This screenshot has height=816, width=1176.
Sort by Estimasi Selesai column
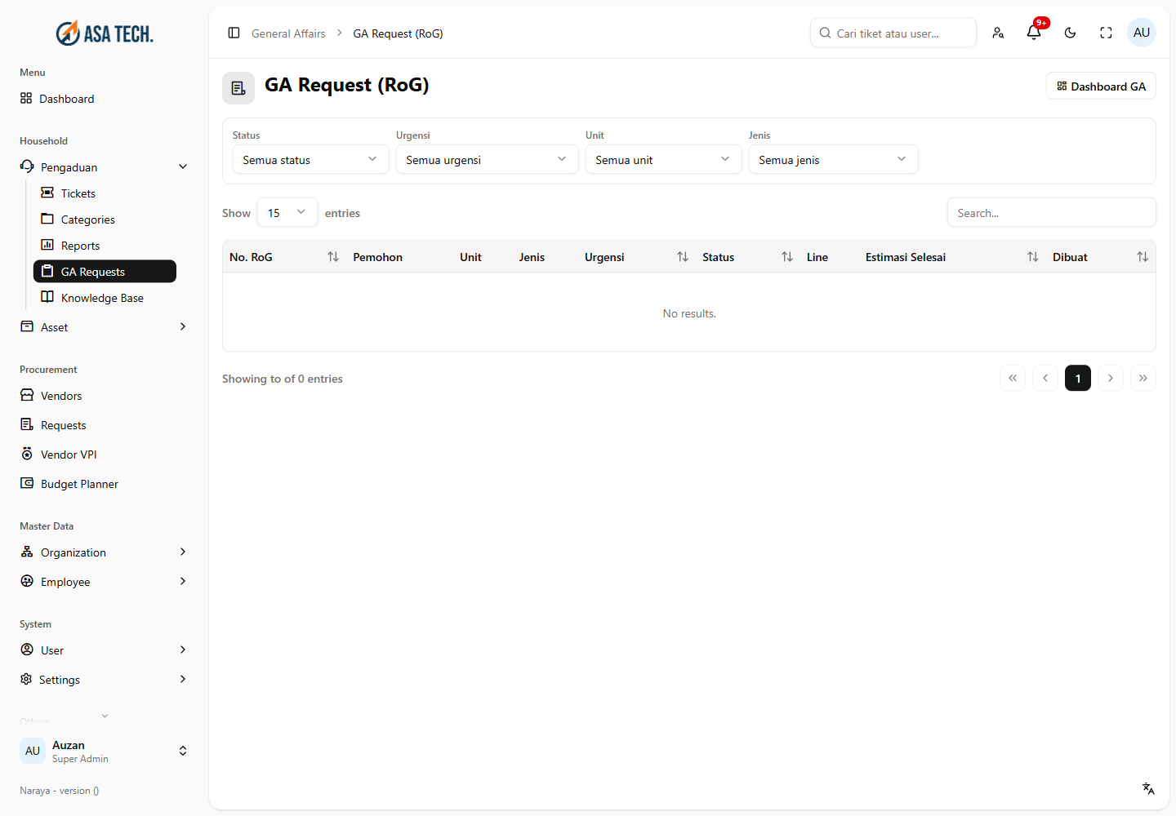tap(1033, 257)
